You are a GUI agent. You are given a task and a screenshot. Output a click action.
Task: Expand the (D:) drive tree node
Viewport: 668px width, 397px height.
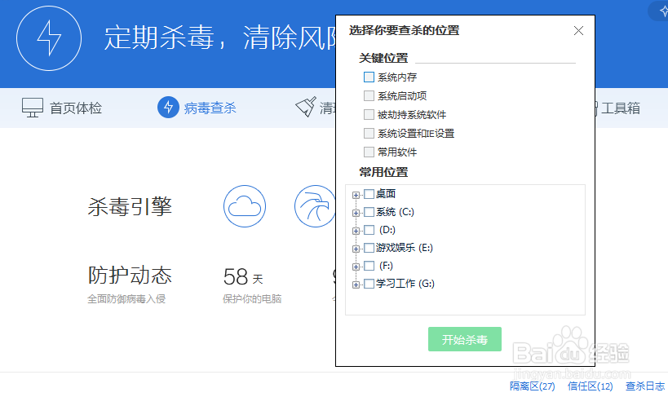(x=356, y=231)
